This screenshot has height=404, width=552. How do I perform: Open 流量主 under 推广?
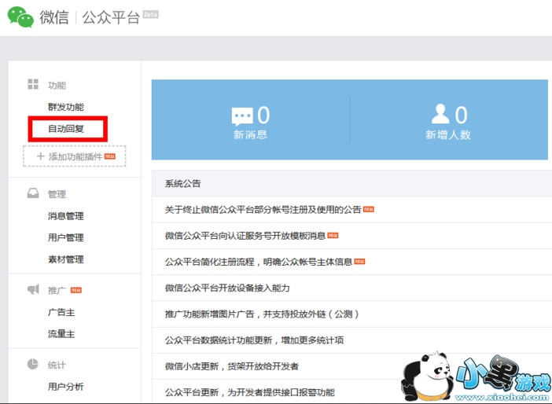[x=61, y=333]
